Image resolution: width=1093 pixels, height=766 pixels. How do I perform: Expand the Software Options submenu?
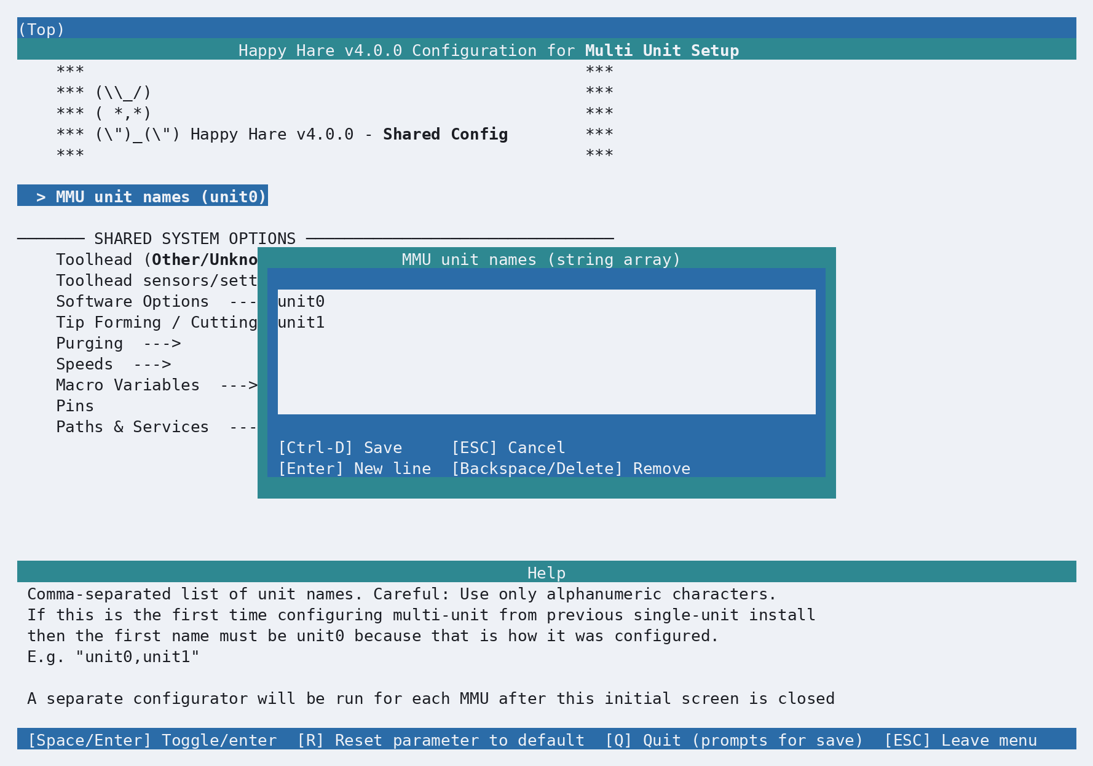pos(157,301)
